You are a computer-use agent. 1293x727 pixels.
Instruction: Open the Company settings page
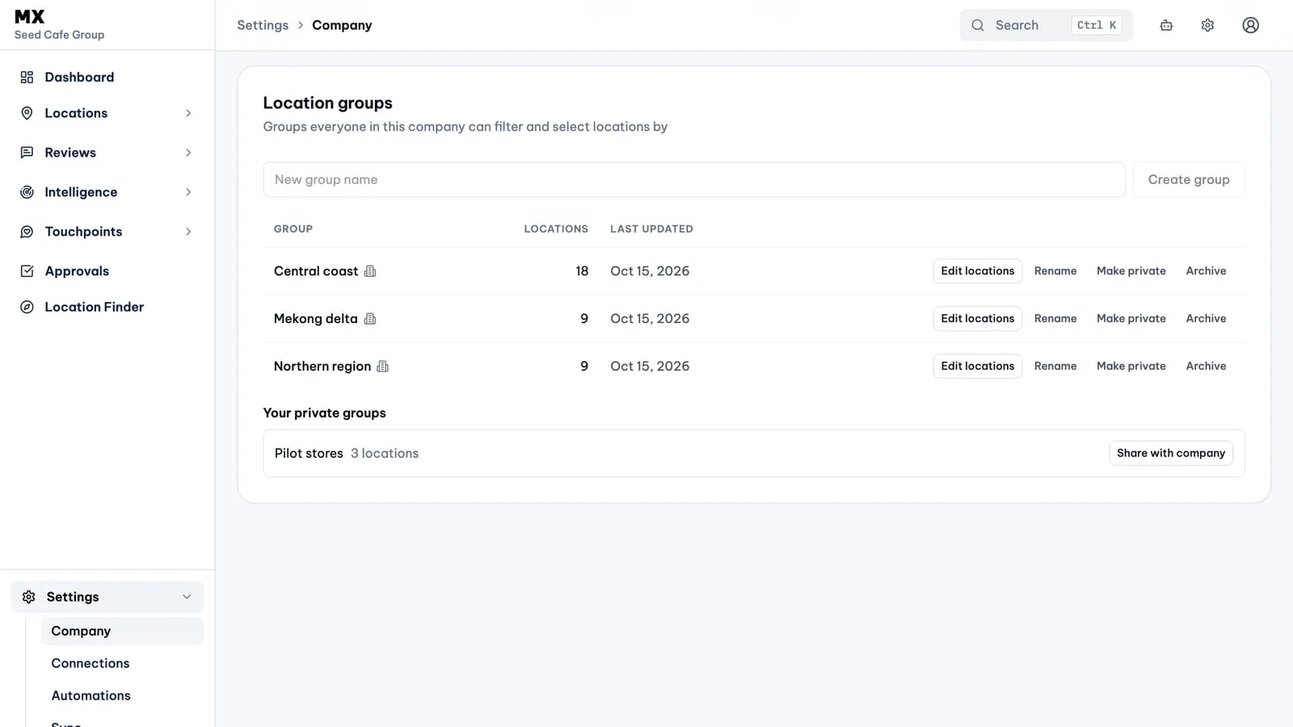122,631
